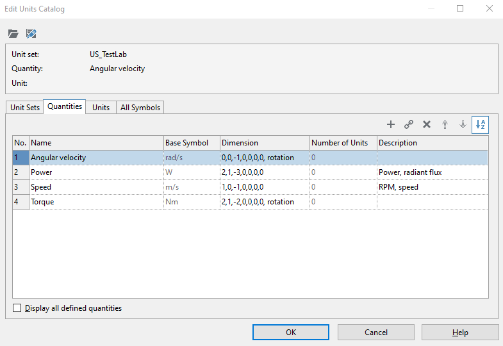The image size is (503, 346).
Task: Move quantity down with arrow icon
Action: [x=463, y=124]
